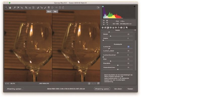Screen dimensions: 220x97
Task: Open preview preferences menu icon
Action: pos(98,83)
